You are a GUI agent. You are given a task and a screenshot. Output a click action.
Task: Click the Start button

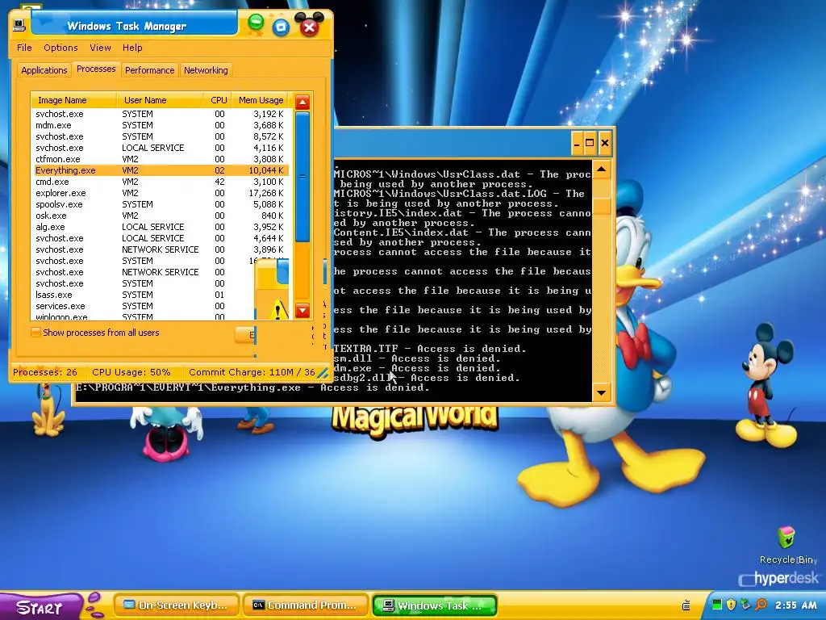40,606
